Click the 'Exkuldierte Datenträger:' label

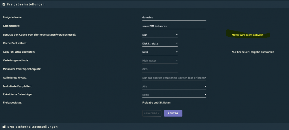click(x=18, y=94)
